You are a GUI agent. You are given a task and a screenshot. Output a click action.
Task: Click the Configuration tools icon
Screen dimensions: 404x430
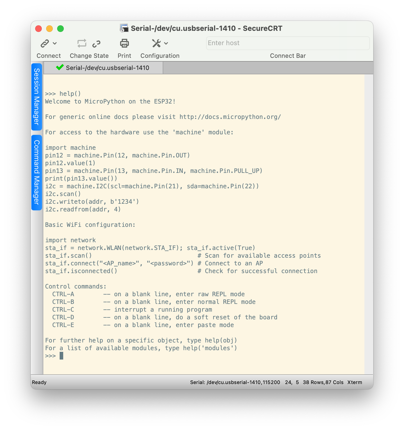156,43
